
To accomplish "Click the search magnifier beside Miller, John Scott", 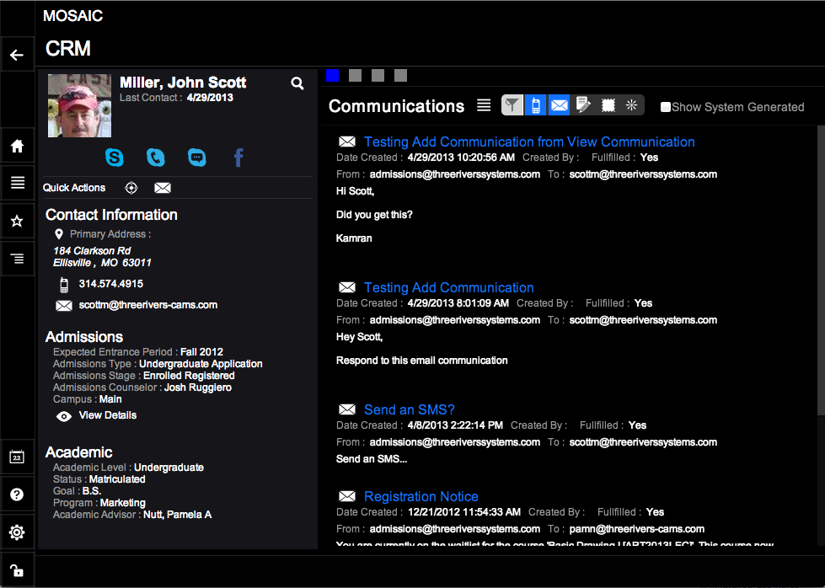I will [297, 83].
